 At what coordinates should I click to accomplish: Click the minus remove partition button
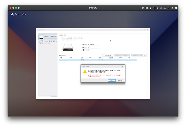tap(141, 55)
